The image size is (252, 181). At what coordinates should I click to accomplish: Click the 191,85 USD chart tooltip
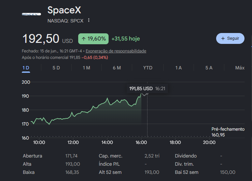click(x=147, y=88)
